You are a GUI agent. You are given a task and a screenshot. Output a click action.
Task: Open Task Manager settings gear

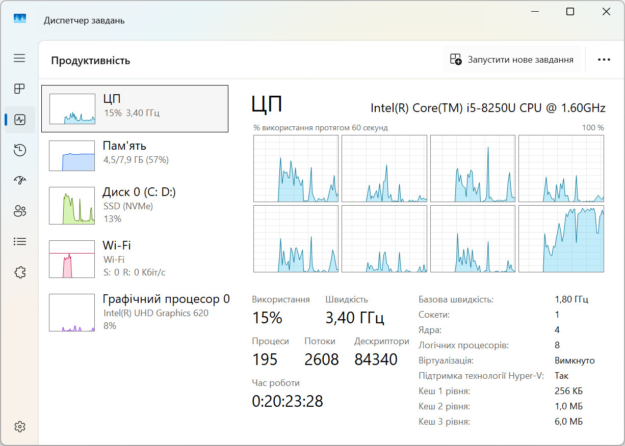click(x=19, y=426)
